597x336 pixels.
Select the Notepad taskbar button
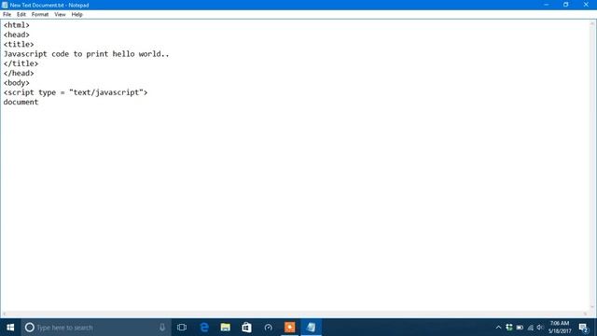point(311,328)
